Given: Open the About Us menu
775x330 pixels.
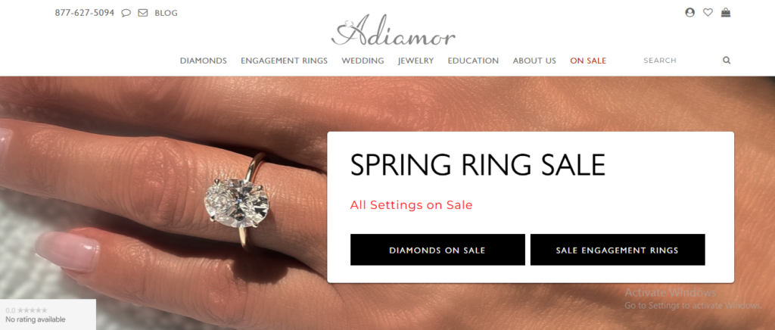Looking at the screenshot, I should point(534,61).
